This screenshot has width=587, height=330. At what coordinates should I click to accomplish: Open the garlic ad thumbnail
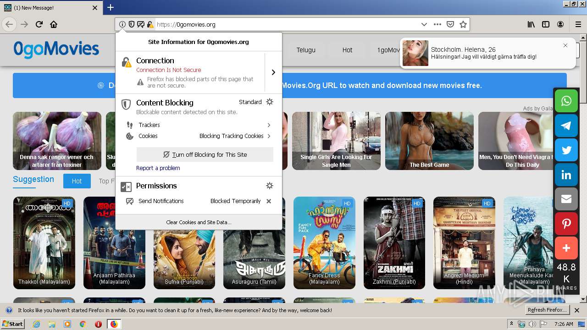[x=57, y=141]
